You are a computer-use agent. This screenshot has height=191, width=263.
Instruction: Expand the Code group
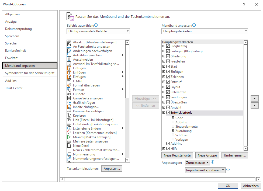173,118
